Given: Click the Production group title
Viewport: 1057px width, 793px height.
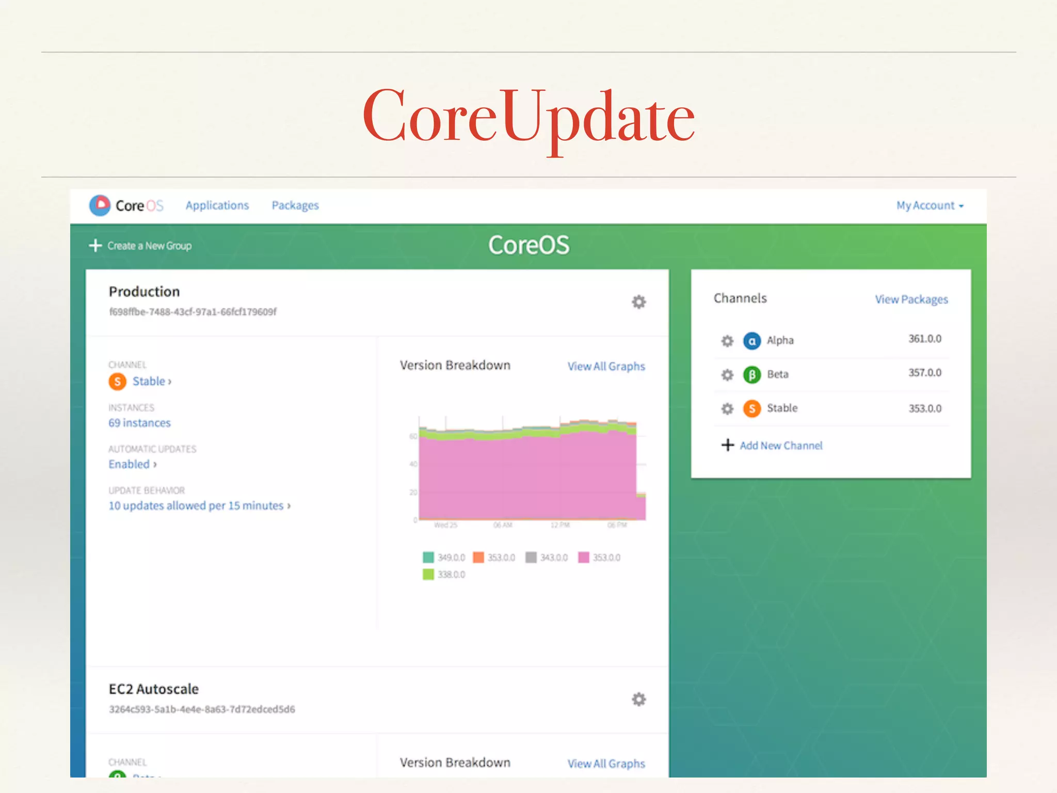Looking at the screenshot, I should (144, 292).
